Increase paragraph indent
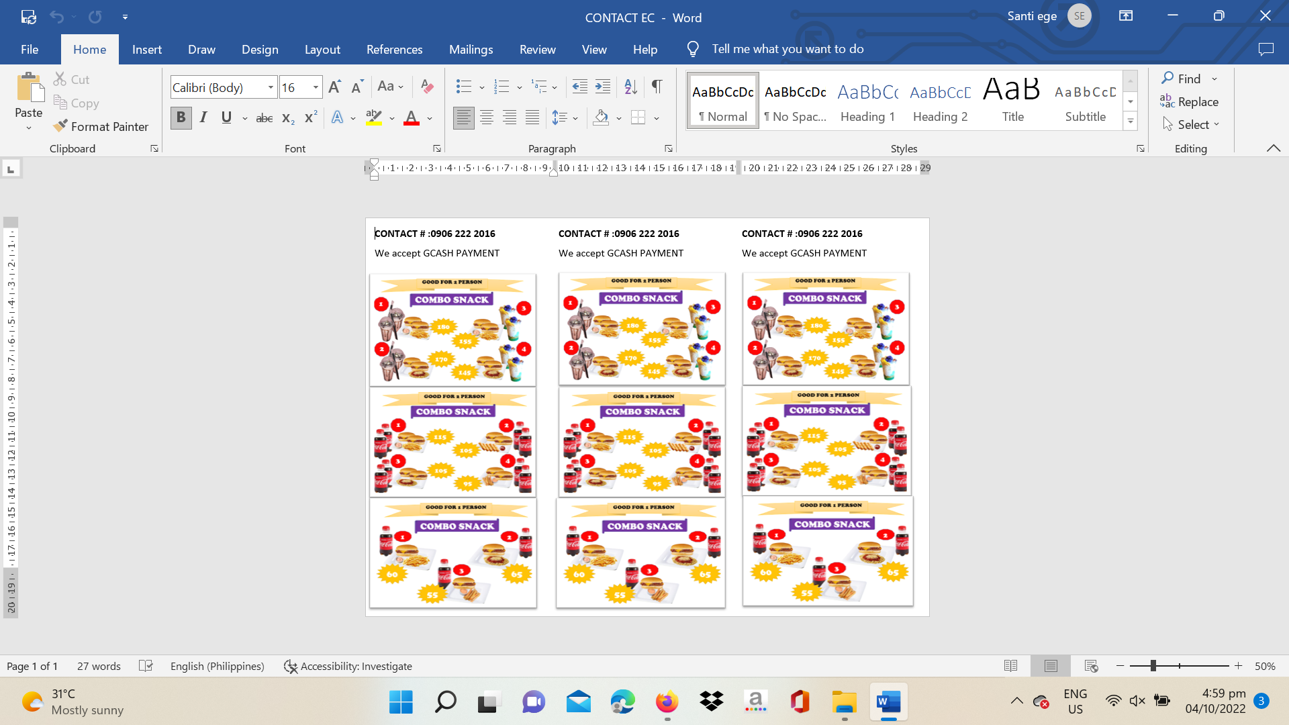 pyautogui.click(x=603, y=87)
